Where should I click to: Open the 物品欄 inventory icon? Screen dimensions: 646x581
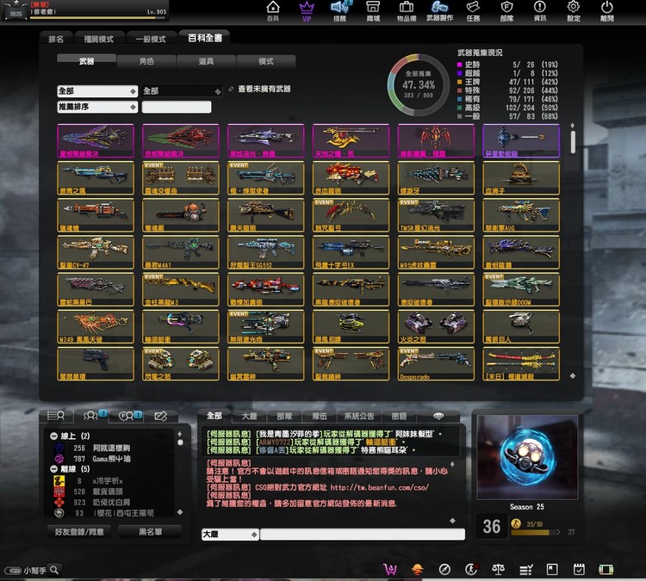407,10
